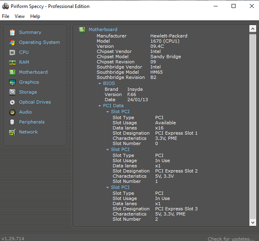
Task: Open the Audio speaker icon
Action: click(12, 112)
